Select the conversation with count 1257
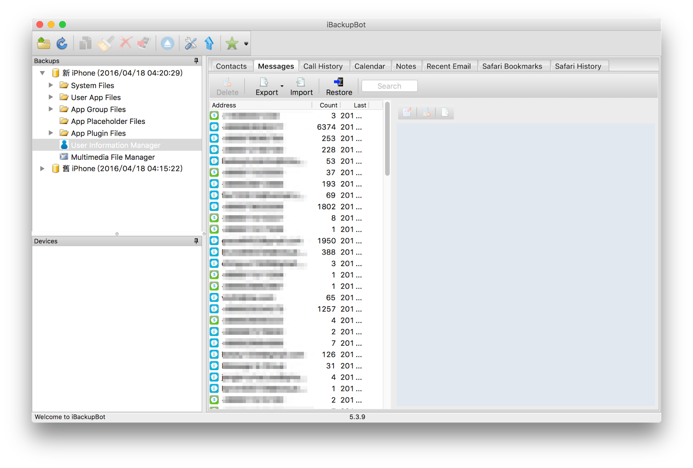Screen dimensions: 693x468 click(x=296, y=309)
